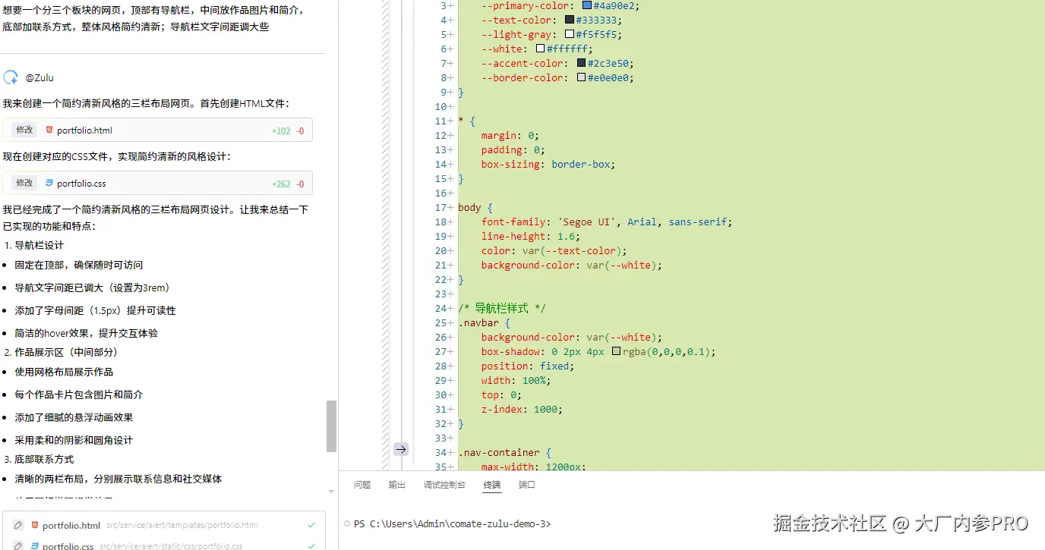The image size is (1045, 550).
Task: Click the bullet '使用网格布局展示作品'
Action: 64,372
